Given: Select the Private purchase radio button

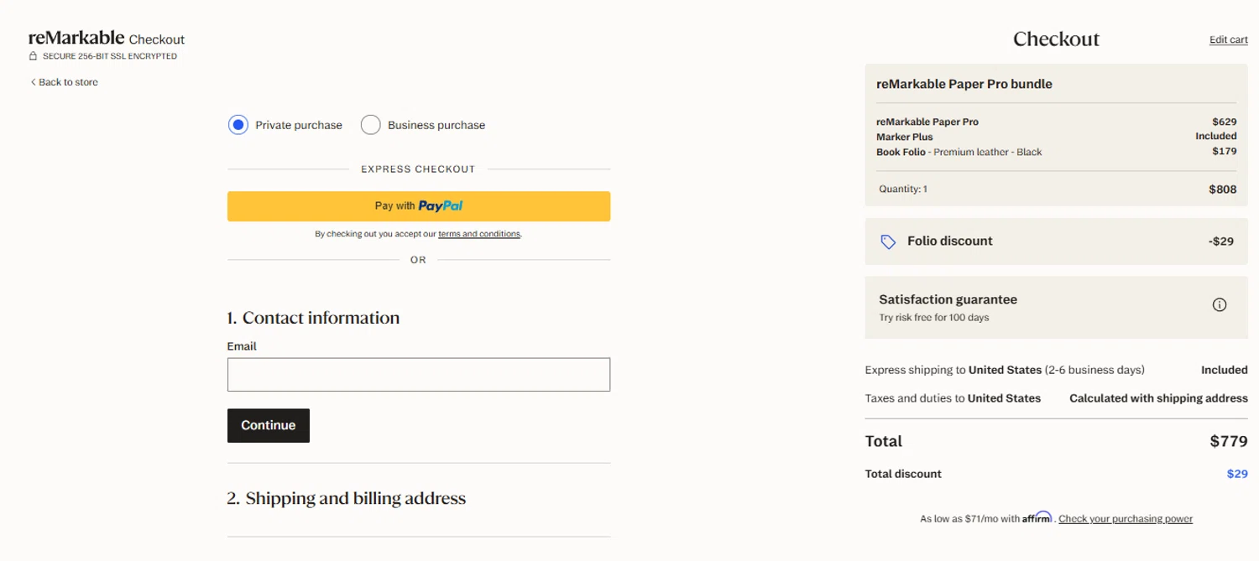Looking at the screenshot, I should pos(238,125).
